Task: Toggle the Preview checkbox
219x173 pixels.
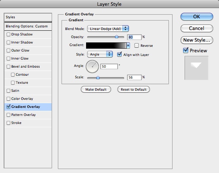Action: coord(186,50)
